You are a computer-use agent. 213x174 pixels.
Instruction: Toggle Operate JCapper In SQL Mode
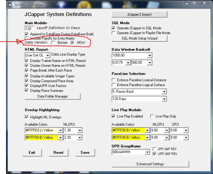pyautogui.click(x=113, y=28)
